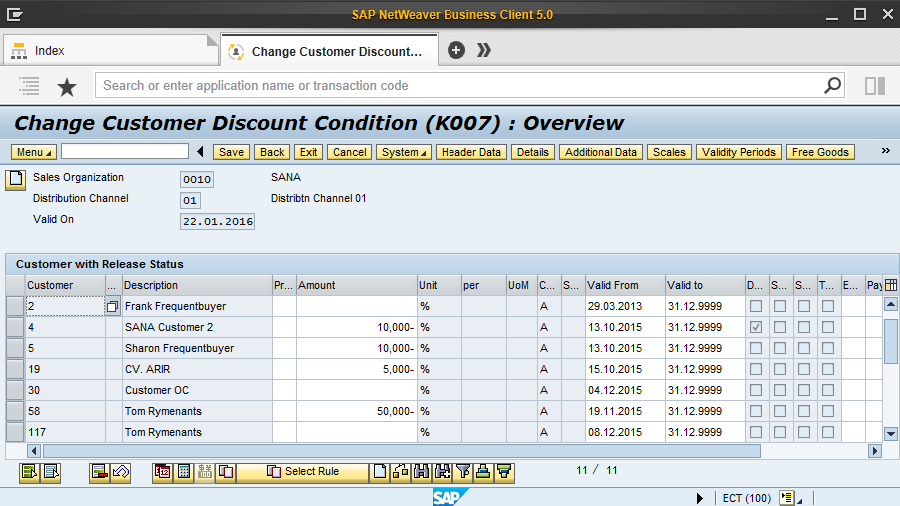Click the select all rows icon
Image resolution: width=900 pixels, height=506 pixels.
click(29, 472)
